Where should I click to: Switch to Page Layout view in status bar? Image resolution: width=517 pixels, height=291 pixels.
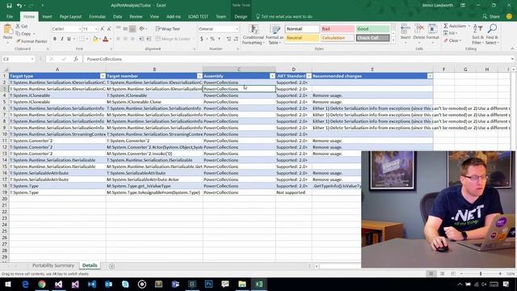[x=442, y=273]
